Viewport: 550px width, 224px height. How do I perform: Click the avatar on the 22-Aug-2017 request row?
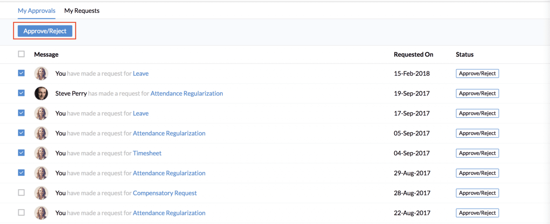[41, 213]
